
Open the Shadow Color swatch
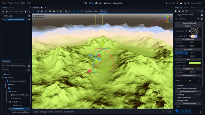194,66
